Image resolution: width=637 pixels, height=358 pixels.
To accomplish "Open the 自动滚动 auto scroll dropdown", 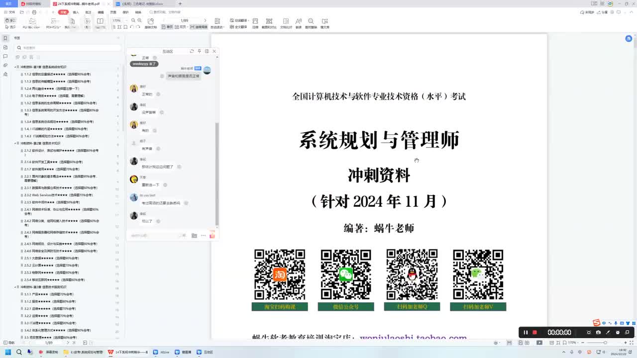I will point(217,23).
